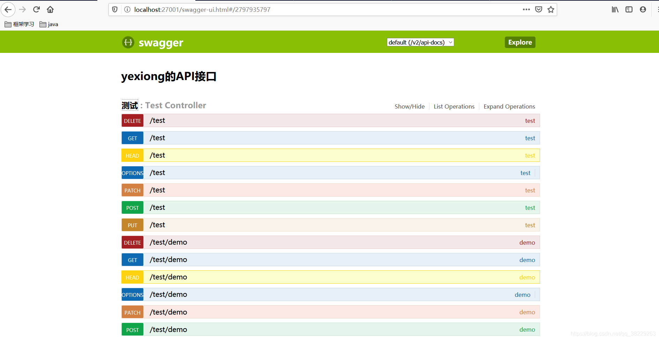This screenshot has height=340, width=659.
Task: Open the browser library icon
Action: [615, 9]
